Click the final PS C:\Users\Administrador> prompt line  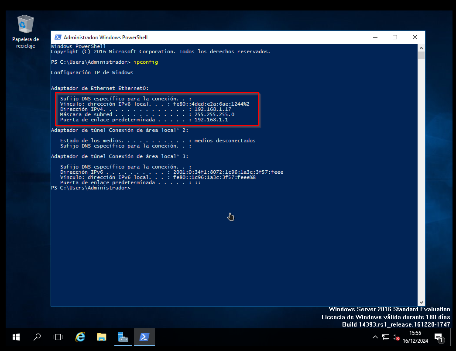tap(91, 188)
